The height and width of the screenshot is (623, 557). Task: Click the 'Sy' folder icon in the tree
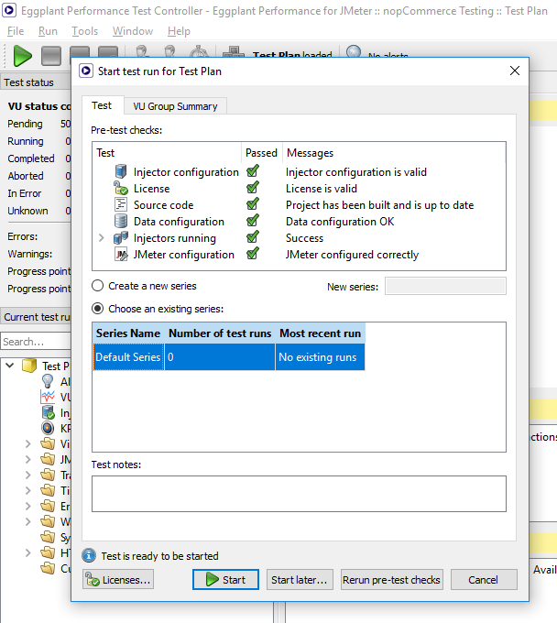[x=48, y=537]
